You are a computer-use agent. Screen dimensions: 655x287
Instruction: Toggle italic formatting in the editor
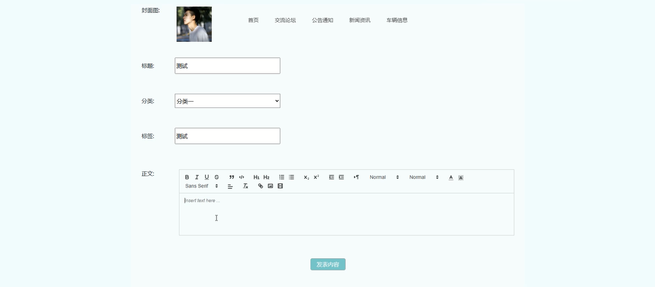click(197, 177)
